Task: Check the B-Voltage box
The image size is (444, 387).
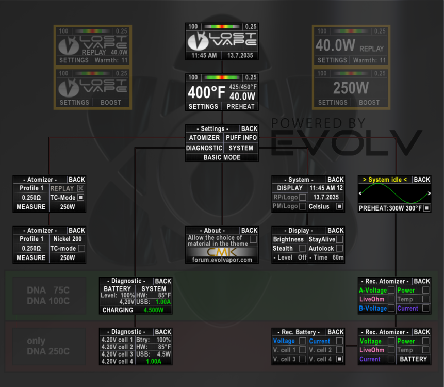Action: point(391,308)
